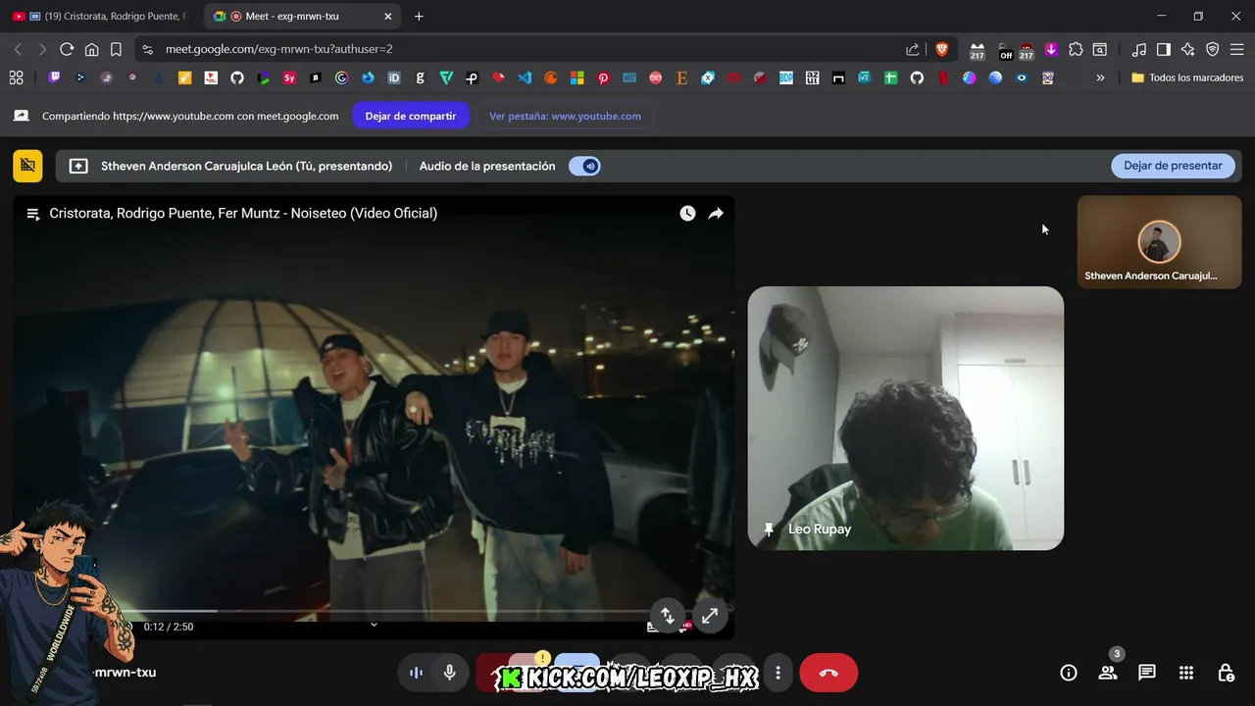This screenshot has width=1255, height=706.
Task: Open more options three-dot menu
Action: pyautogui.click(x=778, y=673)
